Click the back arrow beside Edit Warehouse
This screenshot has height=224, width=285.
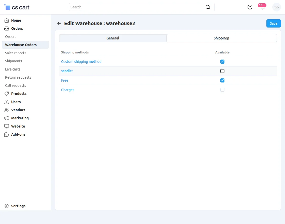(x=59, y=23)
